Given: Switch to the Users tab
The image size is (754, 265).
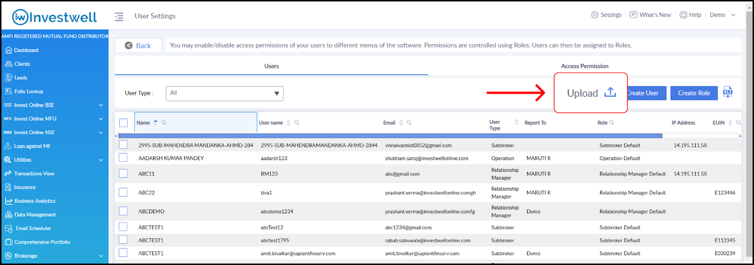Looking at the screenshot, I should coord(271,66).
